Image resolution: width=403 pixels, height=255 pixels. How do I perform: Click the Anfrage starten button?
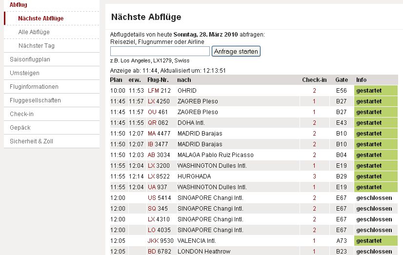236,51
